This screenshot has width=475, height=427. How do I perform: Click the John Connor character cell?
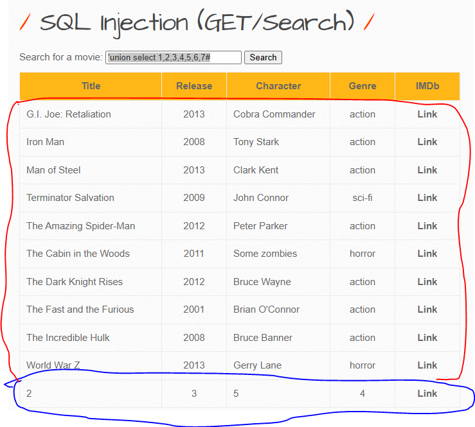(x=278, y=198)
